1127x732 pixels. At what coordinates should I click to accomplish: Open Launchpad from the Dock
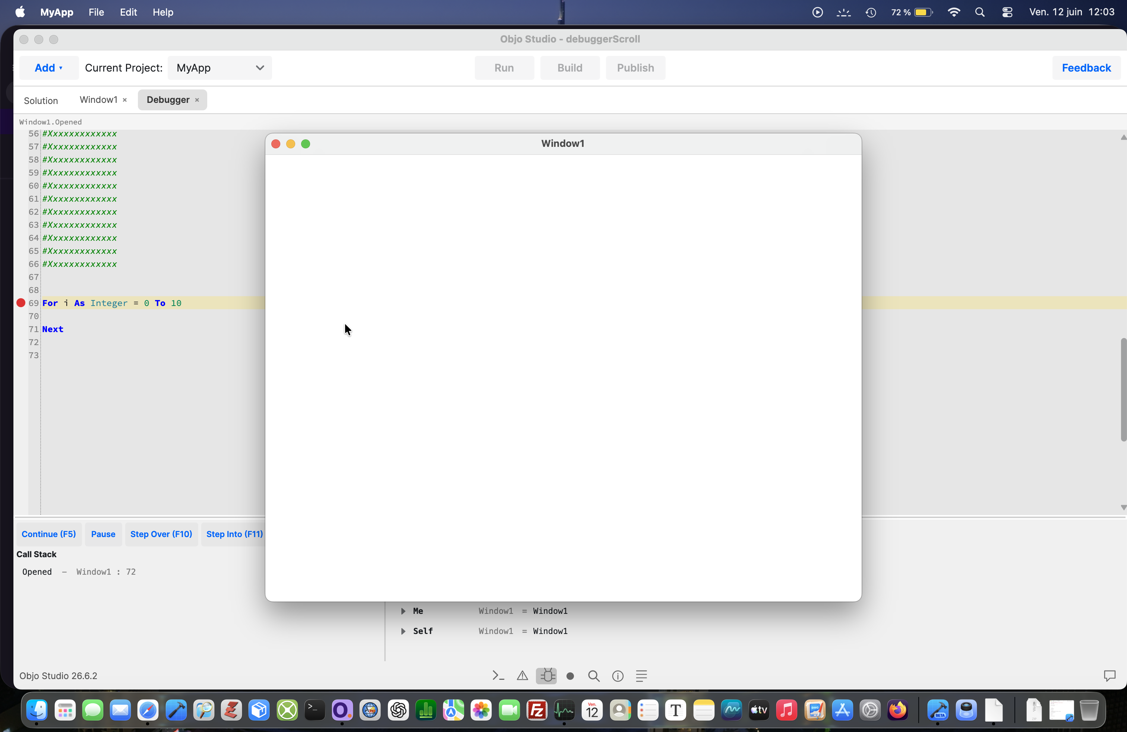click(65, 710)
